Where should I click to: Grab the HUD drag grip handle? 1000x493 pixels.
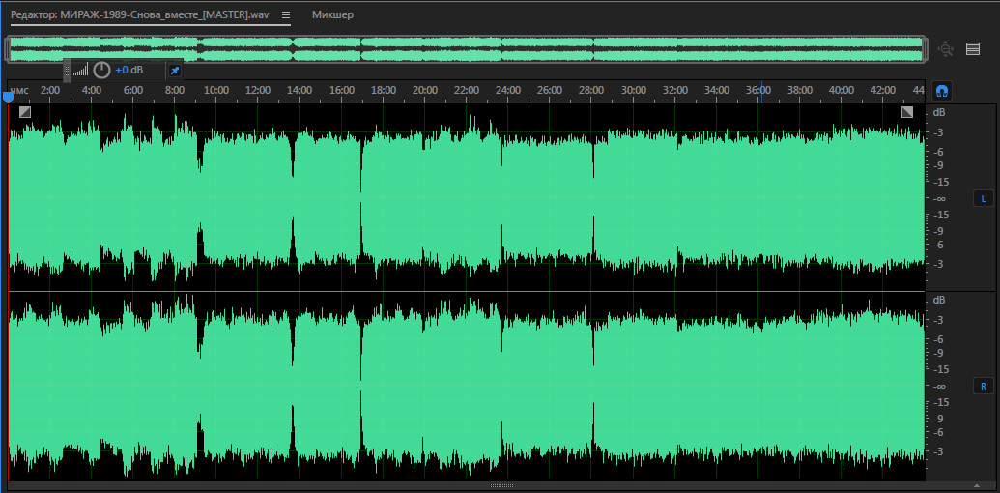coord(68,70)
